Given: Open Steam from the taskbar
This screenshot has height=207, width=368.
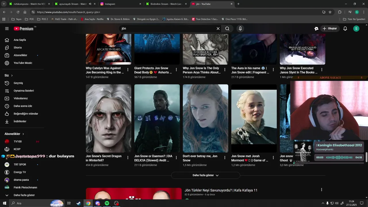Looking at the screenshot, I should tap(78, 203).
